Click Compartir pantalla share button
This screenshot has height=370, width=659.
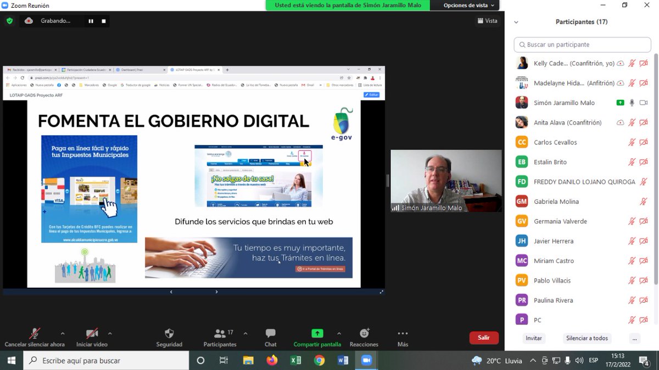click(x=317, y=338)
